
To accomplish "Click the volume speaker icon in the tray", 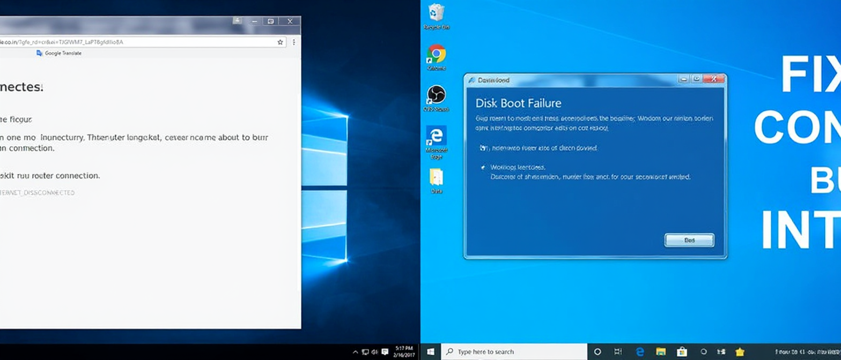I will [x=374, y=352].
